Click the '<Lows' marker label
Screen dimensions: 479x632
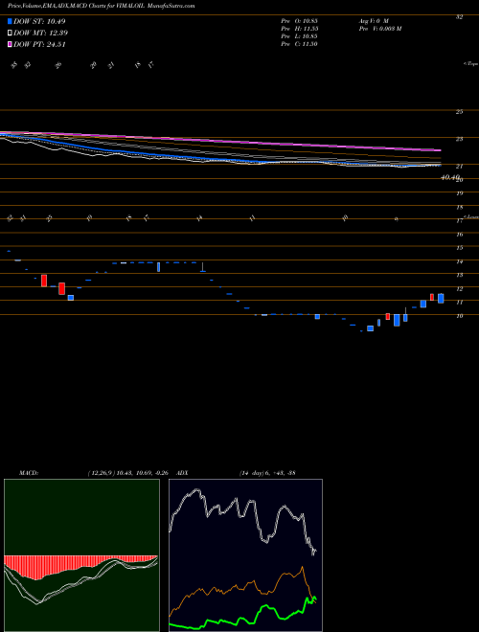(470, 216)
